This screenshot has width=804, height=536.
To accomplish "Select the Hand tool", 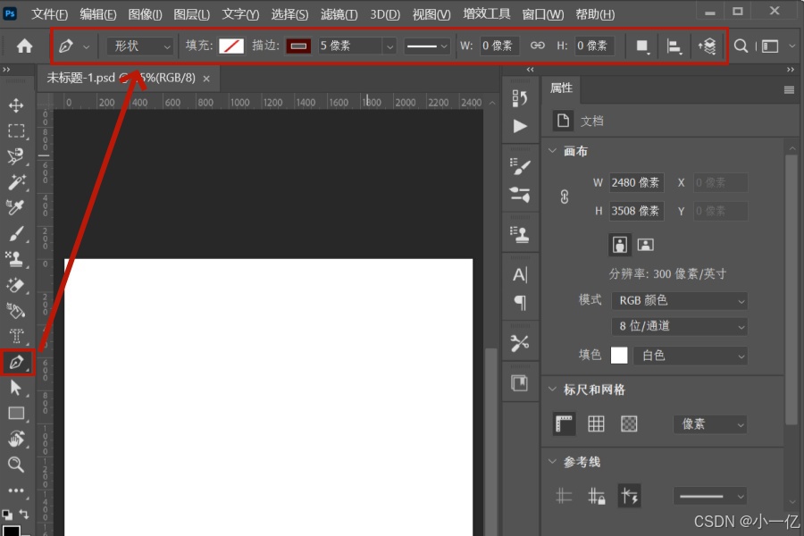I will pos(16,439).
